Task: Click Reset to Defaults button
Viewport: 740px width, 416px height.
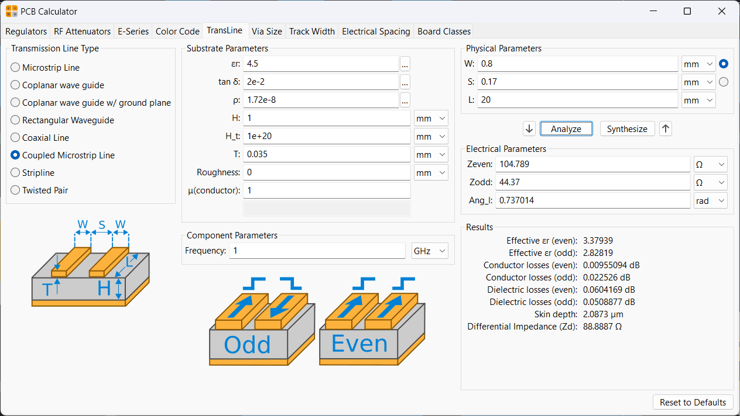Action: (693, 402)
